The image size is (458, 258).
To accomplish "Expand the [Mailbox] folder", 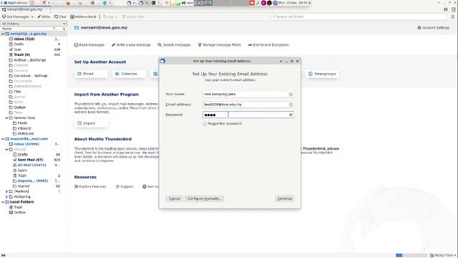I will tap(6, 191).
